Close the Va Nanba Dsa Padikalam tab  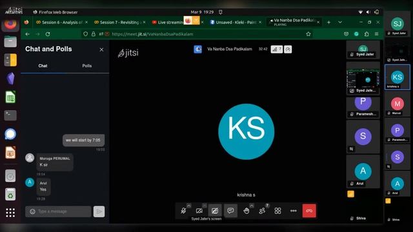(318, 23)
